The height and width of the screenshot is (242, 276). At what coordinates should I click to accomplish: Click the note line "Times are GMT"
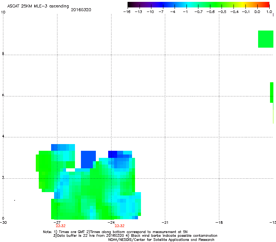72,232
